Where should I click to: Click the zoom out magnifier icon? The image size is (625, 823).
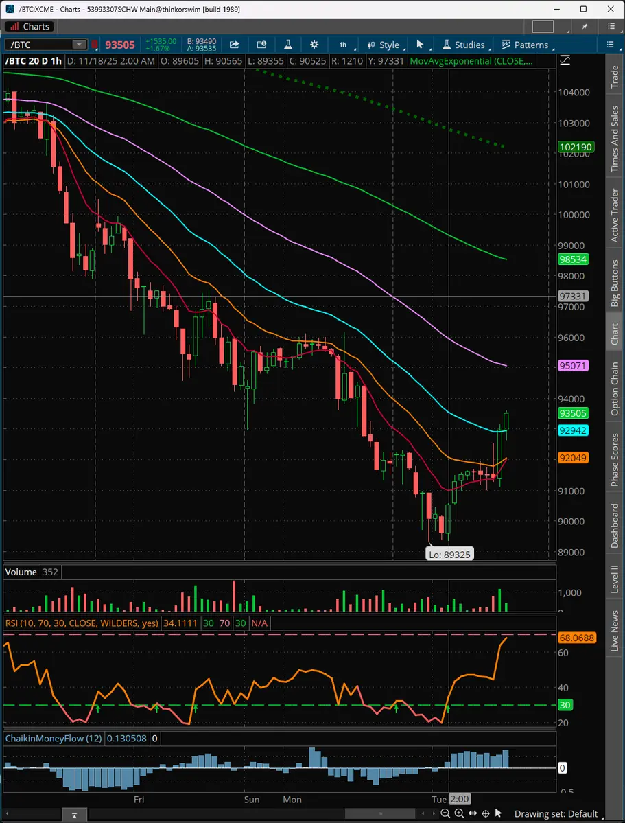click(x=445, y=813)
